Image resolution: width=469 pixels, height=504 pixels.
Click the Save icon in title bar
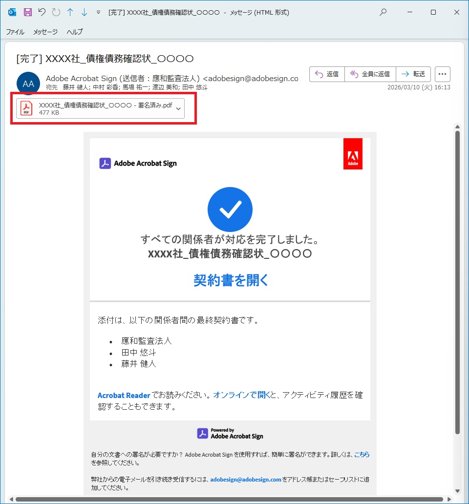pyautogui.click(x=28, y=12)
